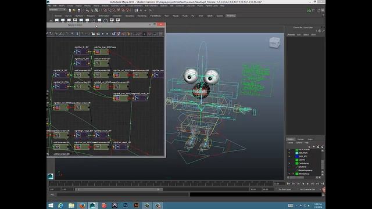This screenshot has width=372, height=209.
Task: Click the first white panel icon on shelf
Action: click(x=57, y=20)
